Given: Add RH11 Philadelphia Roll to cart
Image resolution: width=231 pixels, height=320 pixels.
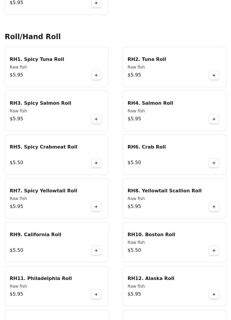Looking at the screenshot, I should pyautogui.click(x=96, y=294).
